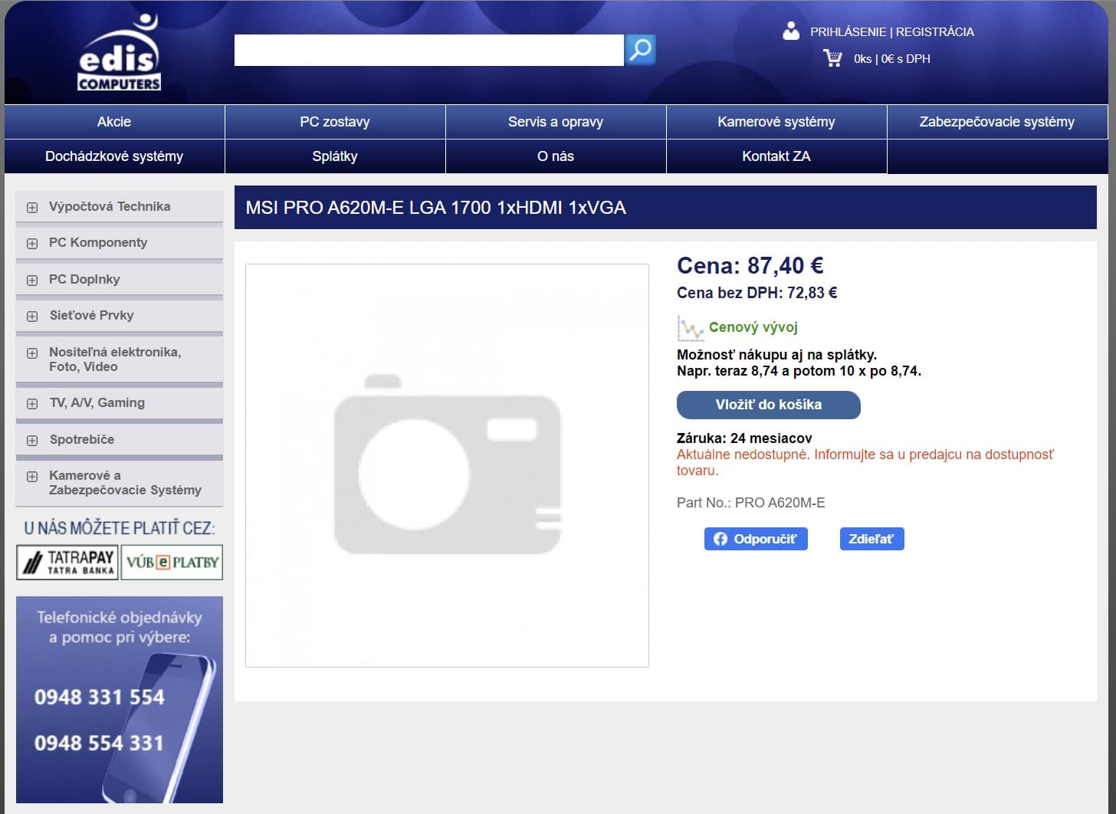Click the TatraPay payment logo
1116x814 pixels.
pyautogui.click(x=67, y=563)
